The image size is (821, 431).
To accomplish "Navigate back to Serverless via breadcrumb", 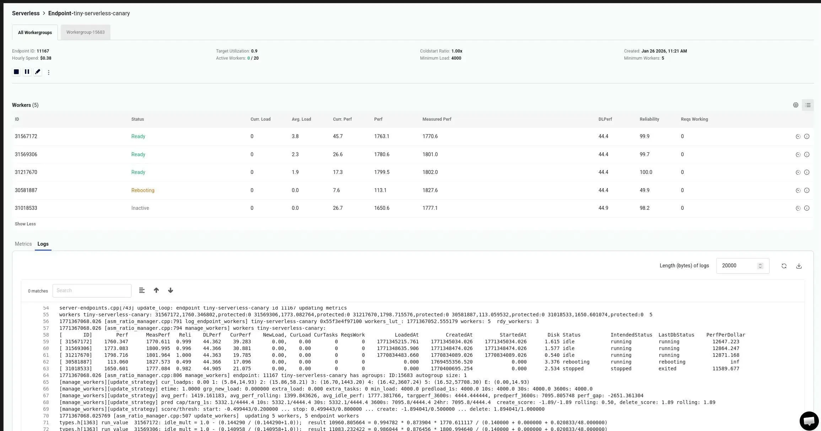I will (26, 13).
